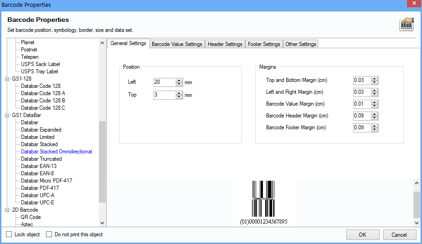Click the Top position input field
422x244 pixels.
click(x=165, y=95)
